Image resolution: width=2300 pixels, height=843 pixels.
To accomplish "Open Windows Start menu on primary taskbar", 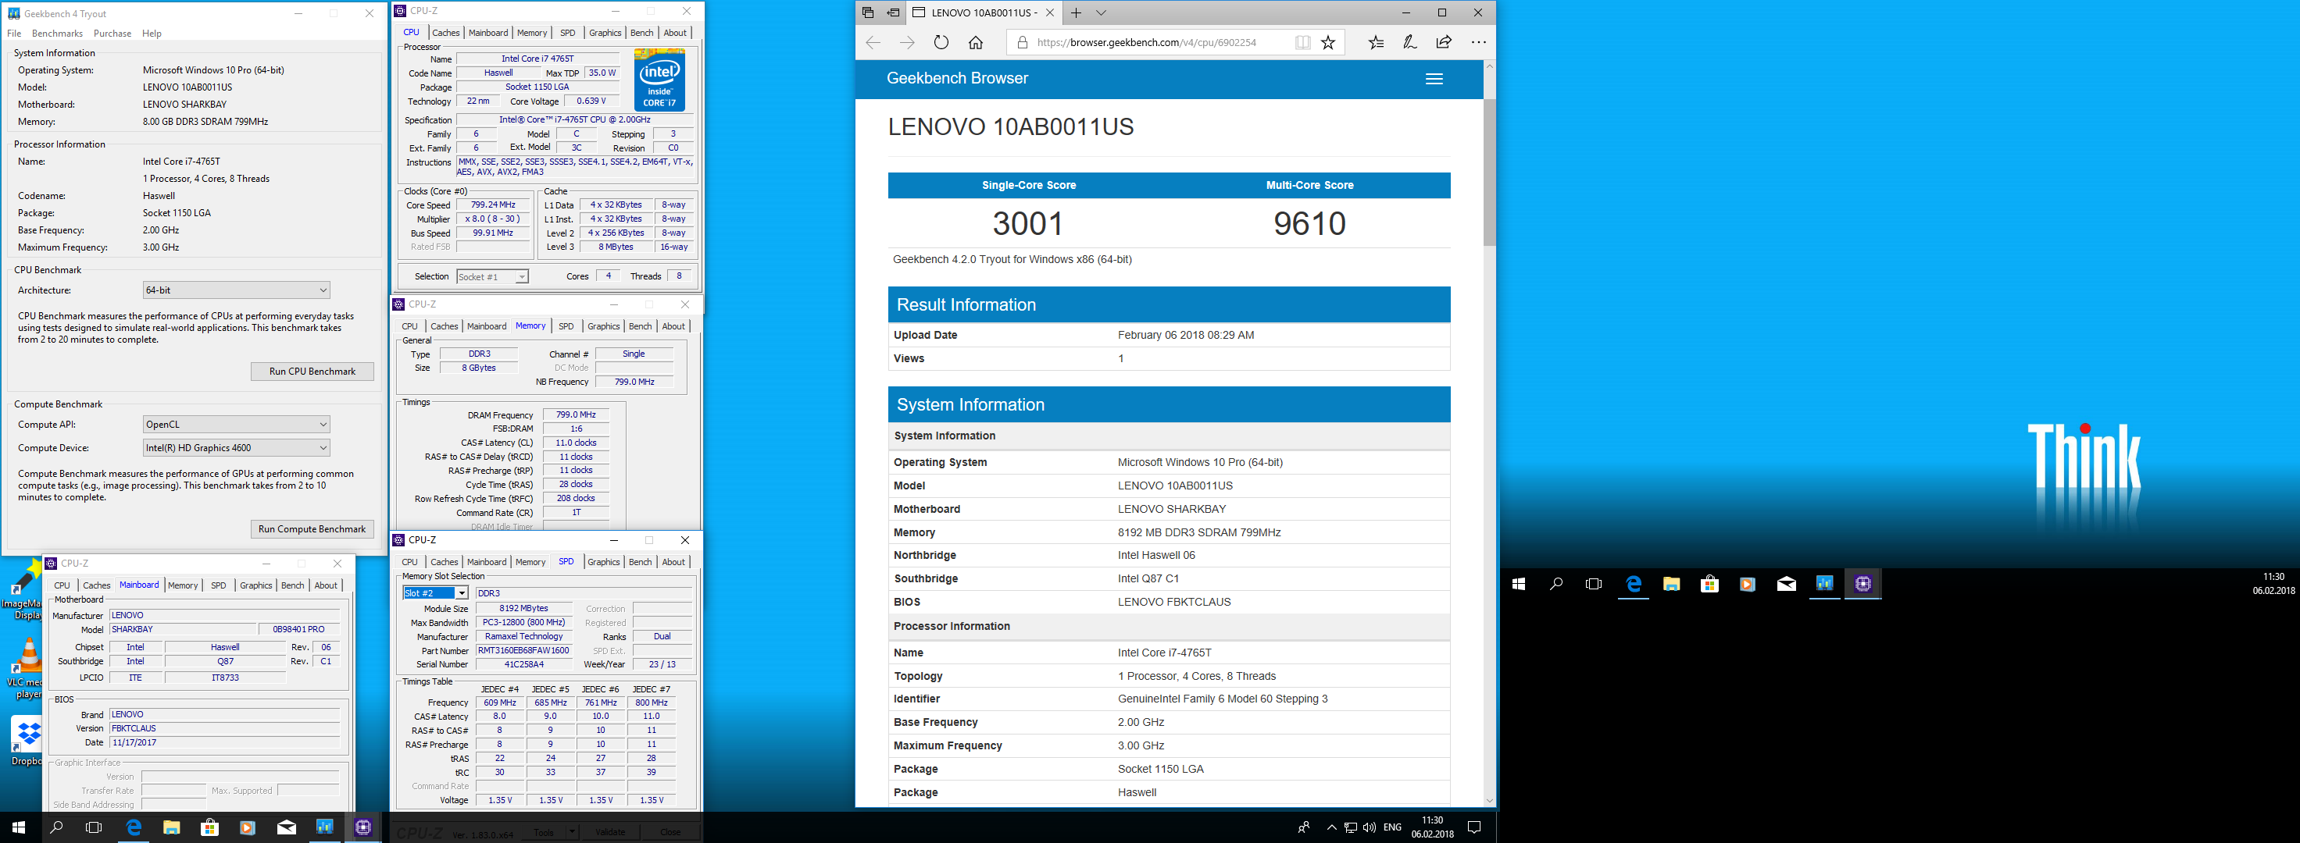I will pyautogui.click(x=18, y=827).
